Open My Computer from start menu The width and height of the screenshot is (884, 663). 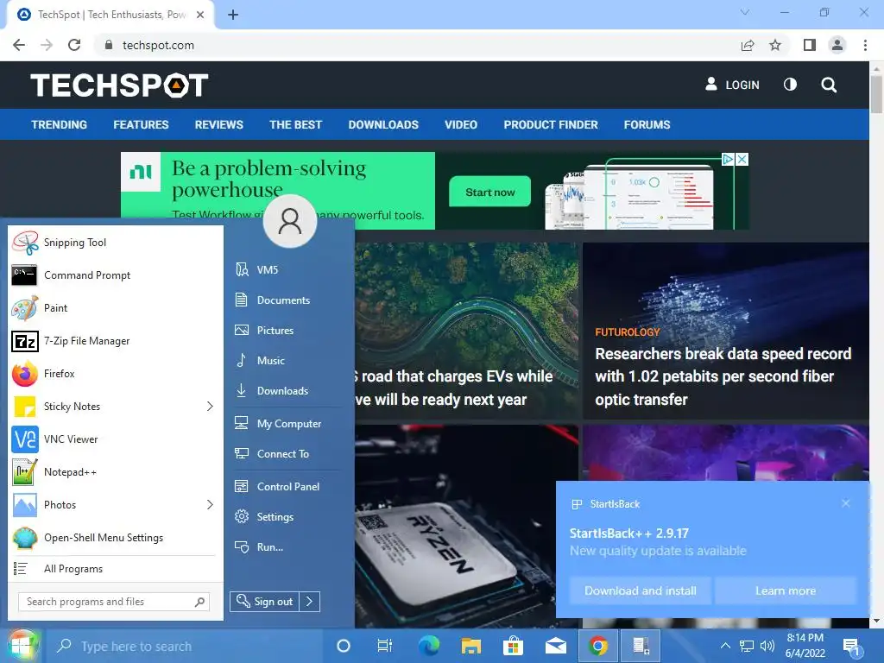[x=287, y=424]
